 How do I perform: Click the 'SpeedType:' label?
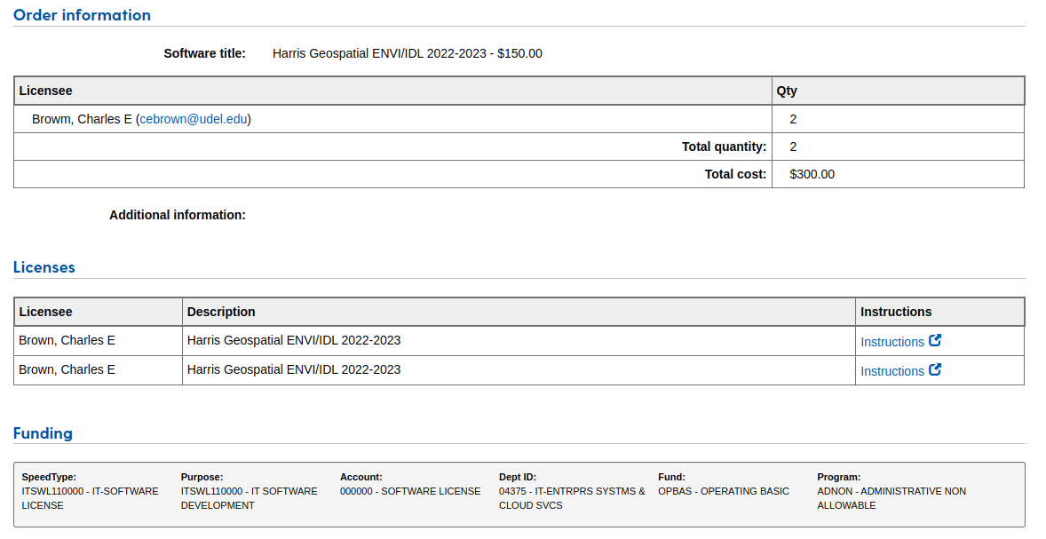[x=49, y=477]
